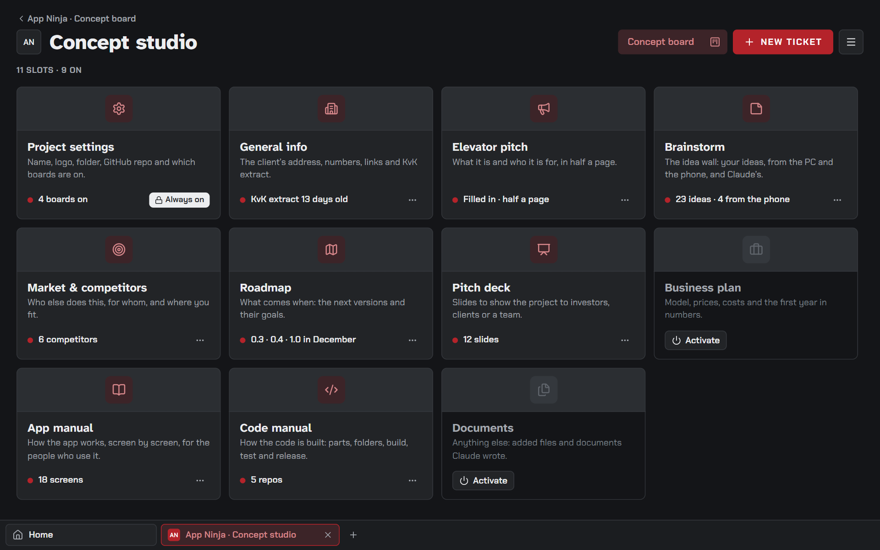Click the Business plan briefcase icon

coord(756,249)
